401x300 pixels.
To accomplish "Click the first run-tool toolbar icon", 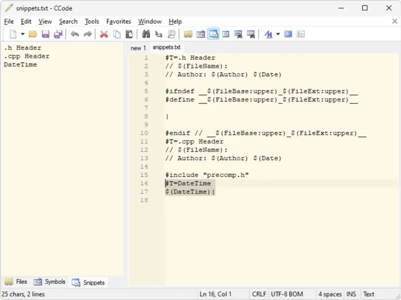I will coord(238,34).
